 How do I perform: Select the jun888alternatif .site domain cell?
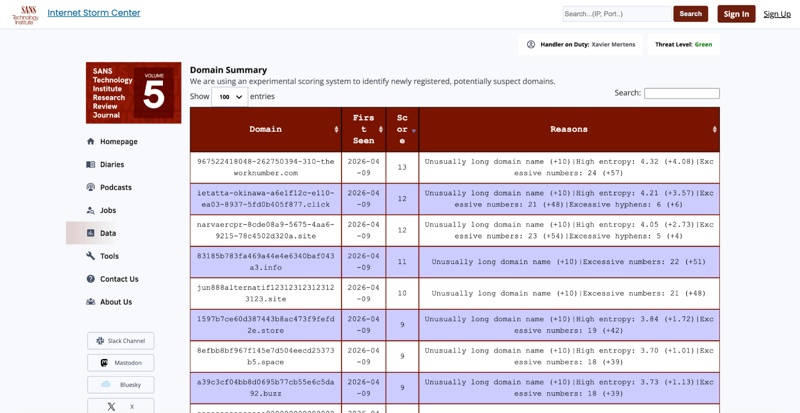pos(266,293)
